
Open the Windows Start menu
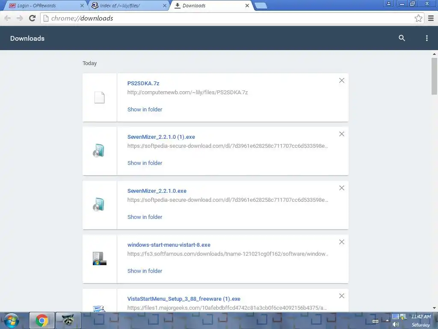pos(12,320)
